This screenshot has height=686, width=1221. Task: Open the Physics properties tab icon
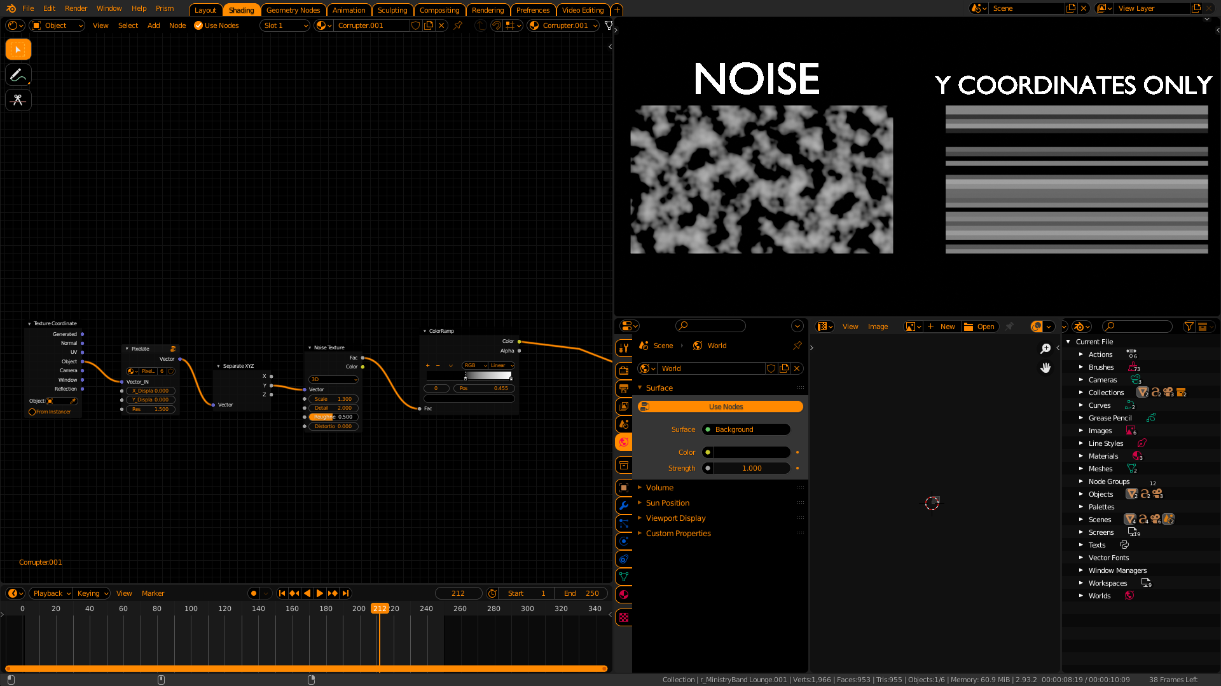624,541
